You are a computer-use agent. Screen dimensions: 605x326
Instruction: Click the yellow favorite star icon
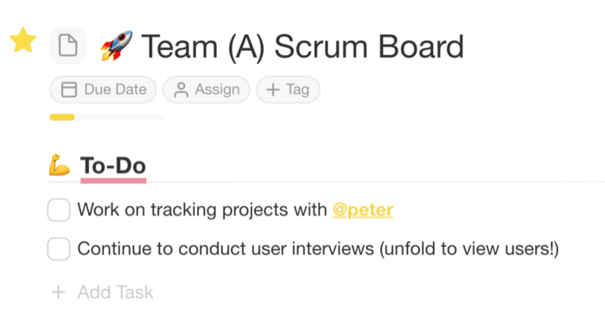pos(23,40)
